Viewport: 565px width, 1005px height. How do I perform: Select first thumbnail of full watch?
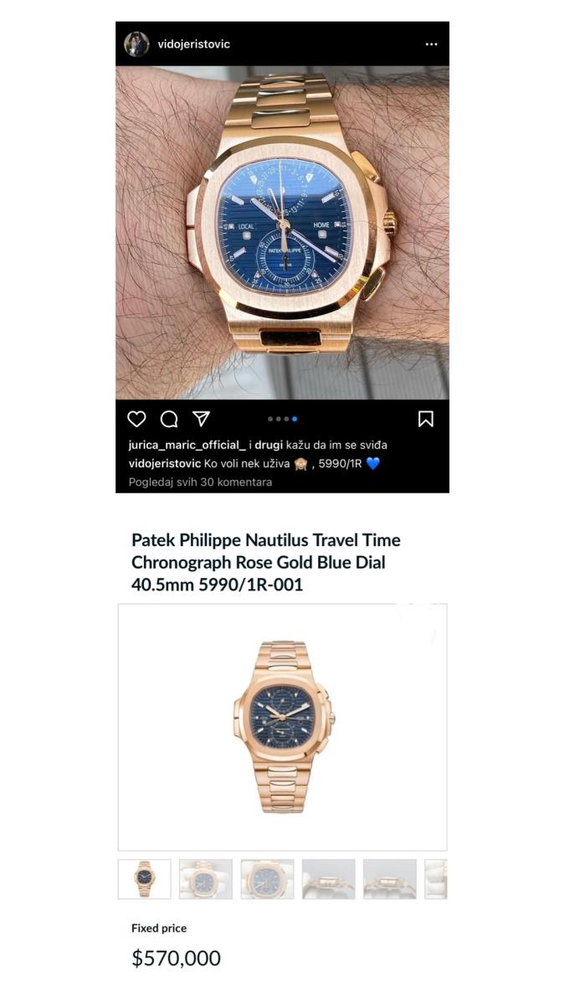point(144,879)
